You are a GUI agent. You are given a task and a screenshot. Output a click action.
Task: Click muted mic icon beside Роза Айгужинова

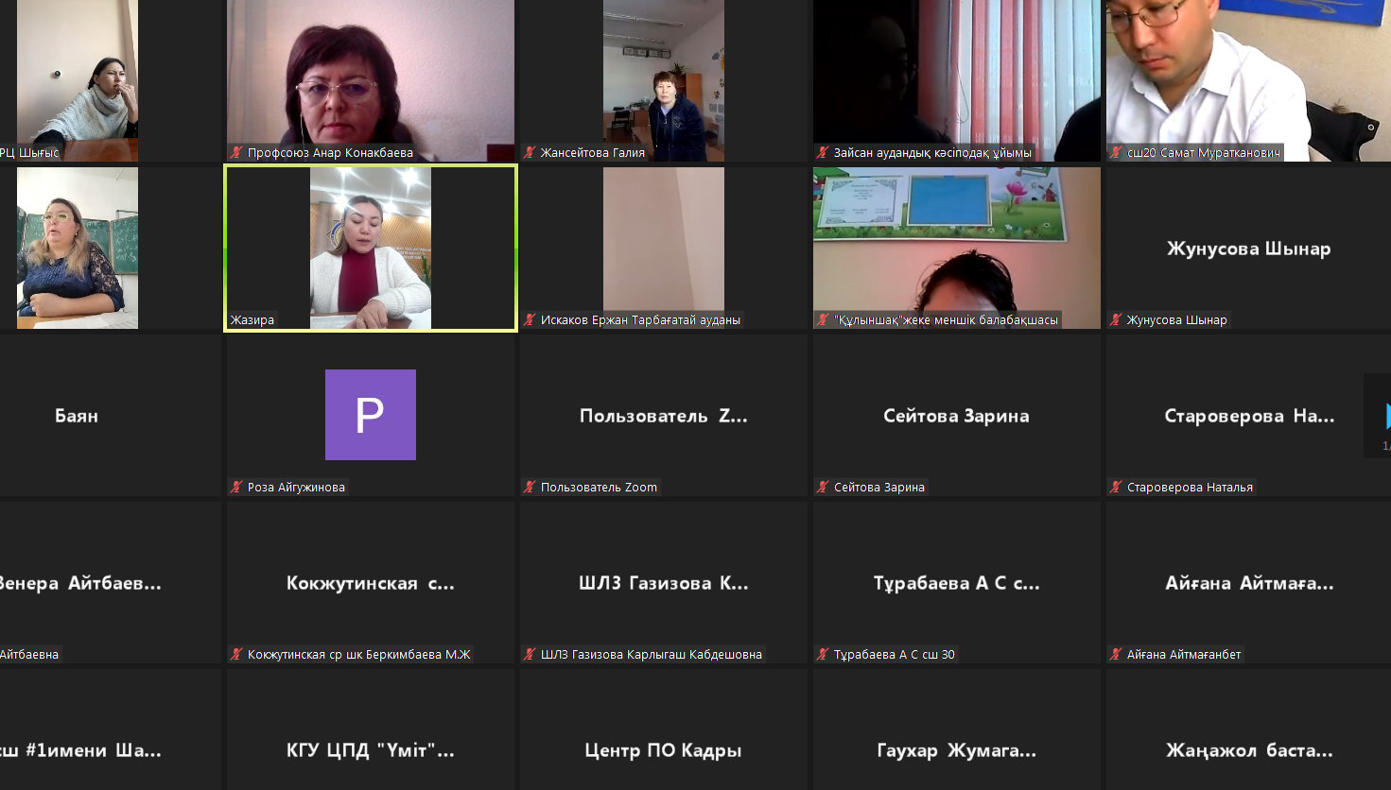pos(236,487)
